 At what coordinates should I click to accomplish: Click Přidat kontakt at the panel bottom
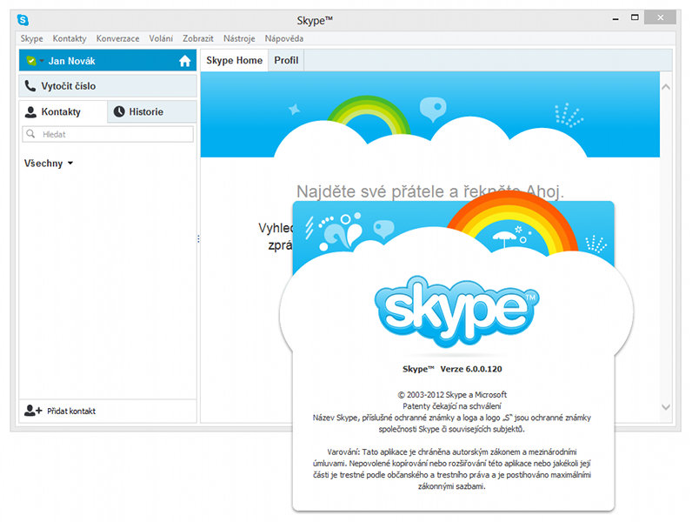pos(108,412)
